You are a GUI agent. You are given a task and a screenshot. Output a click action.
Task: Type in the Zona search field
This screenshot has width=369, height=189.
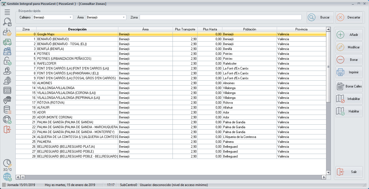click(x=220, y=17)
